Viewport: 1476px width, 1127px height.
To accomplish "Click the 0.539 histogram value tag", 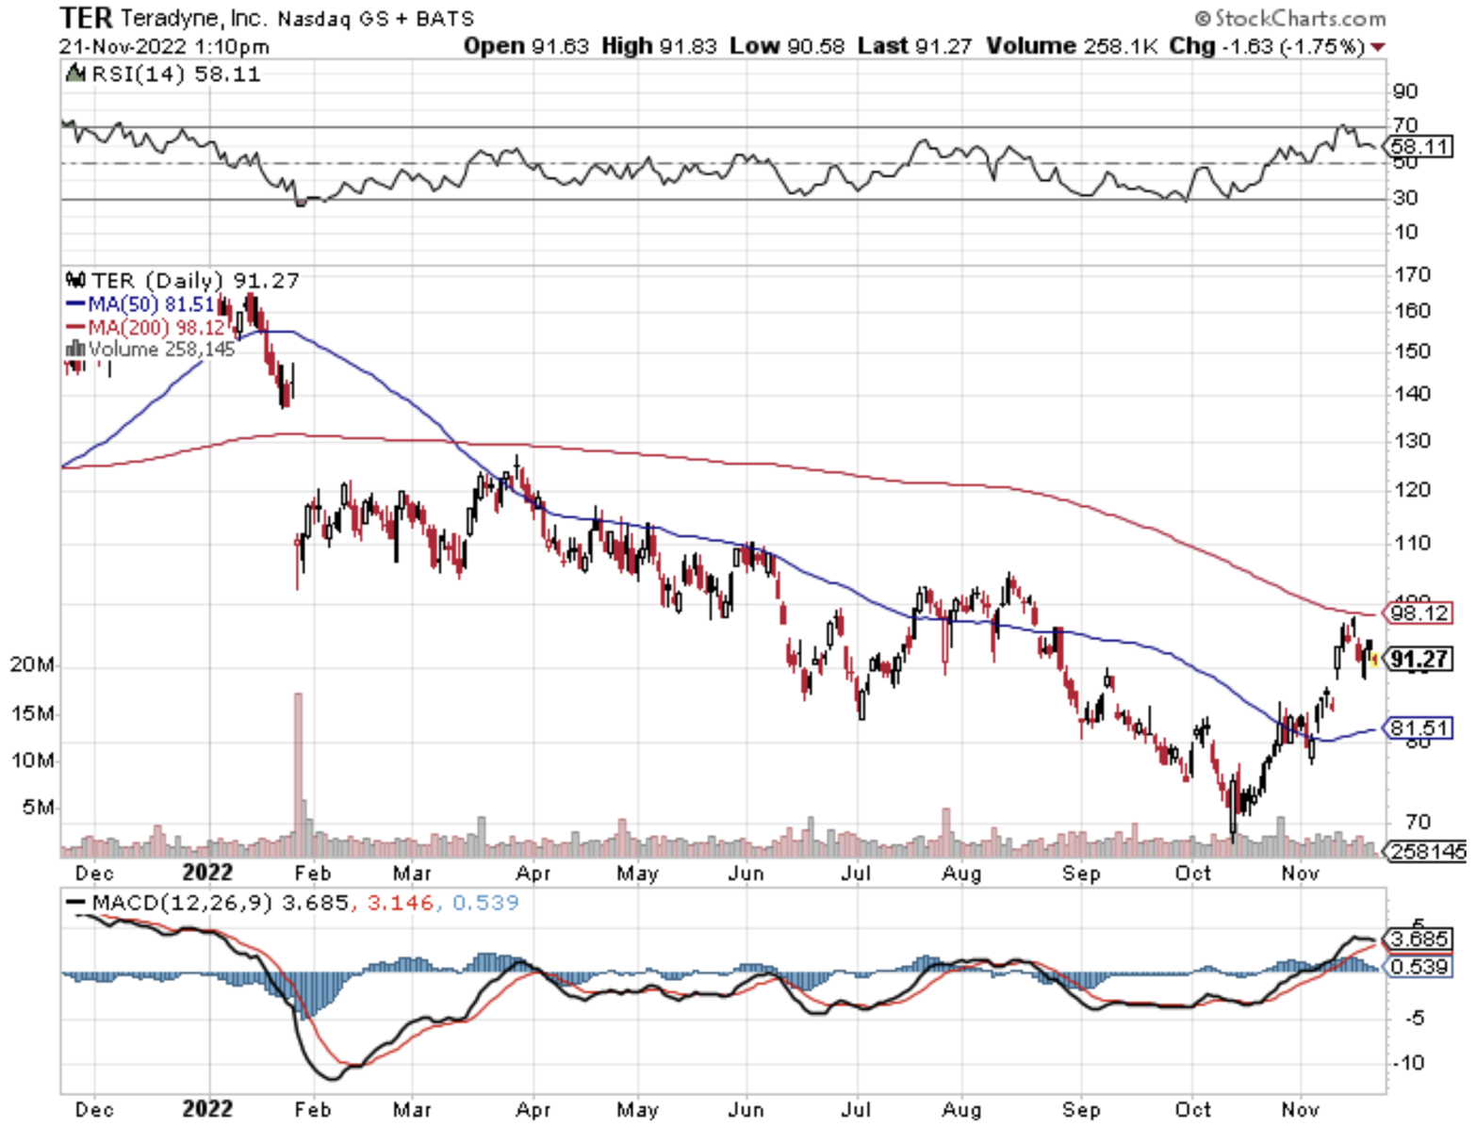I will tap(1419, 967).
